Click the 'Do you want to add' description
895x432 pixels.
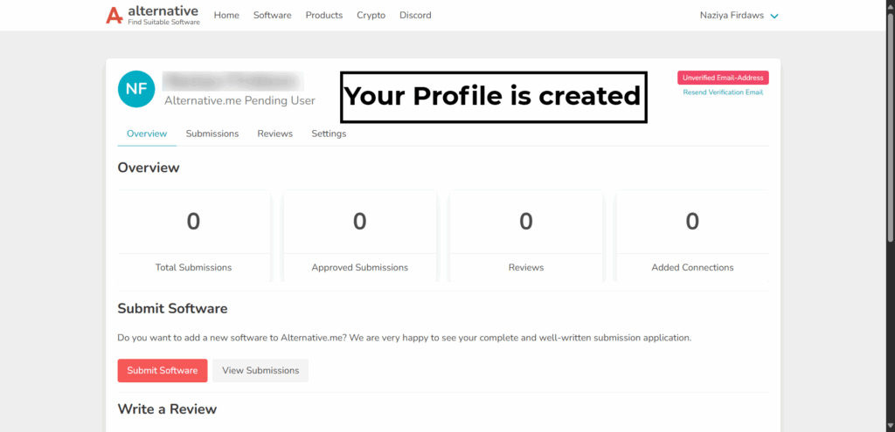pyautogui.click(x=404, y=338)
